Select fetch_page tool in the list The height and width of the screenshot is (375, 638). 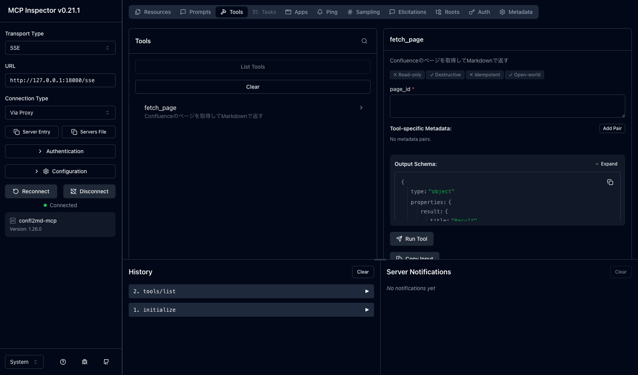253,111
